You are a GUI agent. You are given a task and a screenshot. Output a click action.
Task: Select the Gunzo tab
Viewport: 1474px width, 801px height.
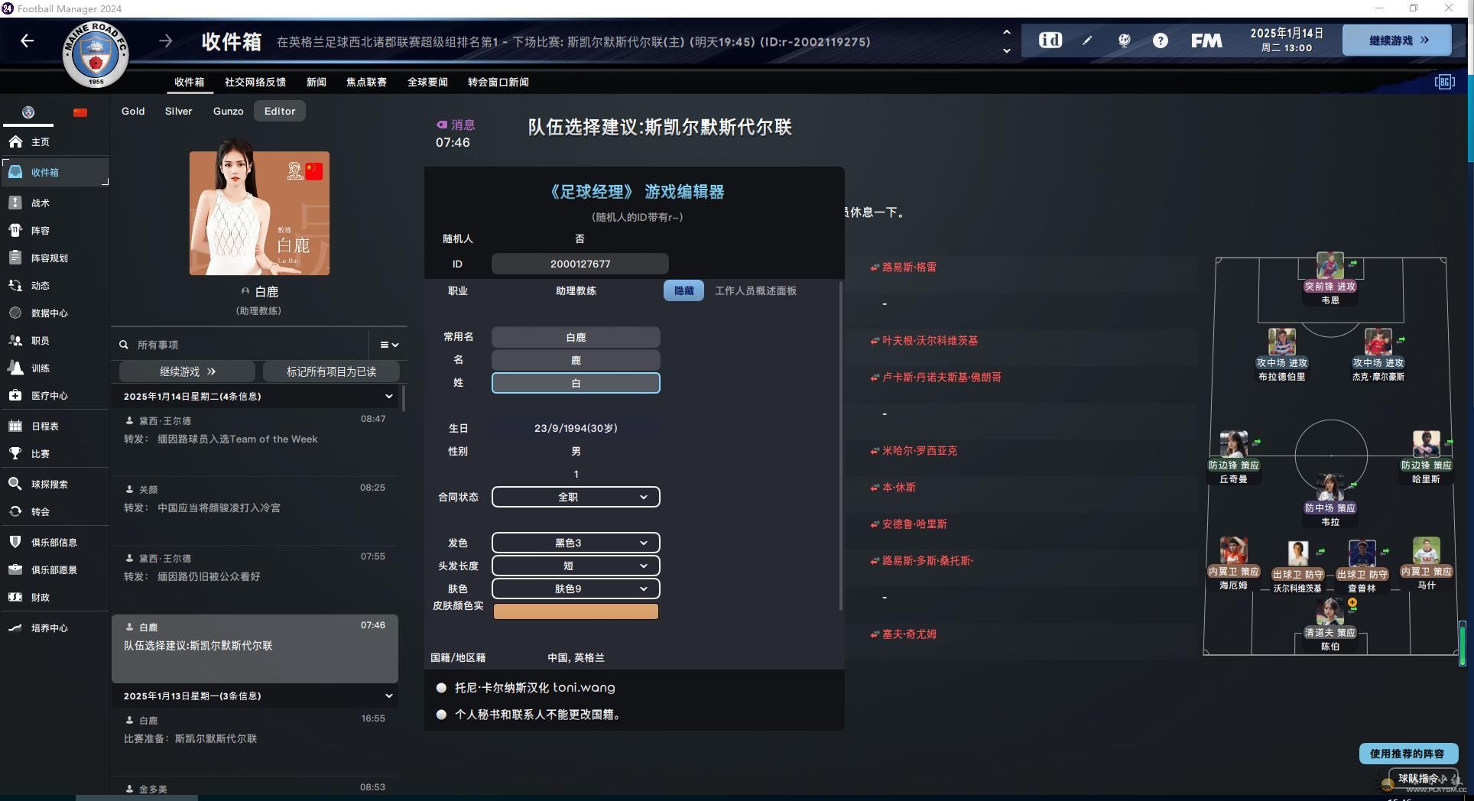[x=228, y=111]
